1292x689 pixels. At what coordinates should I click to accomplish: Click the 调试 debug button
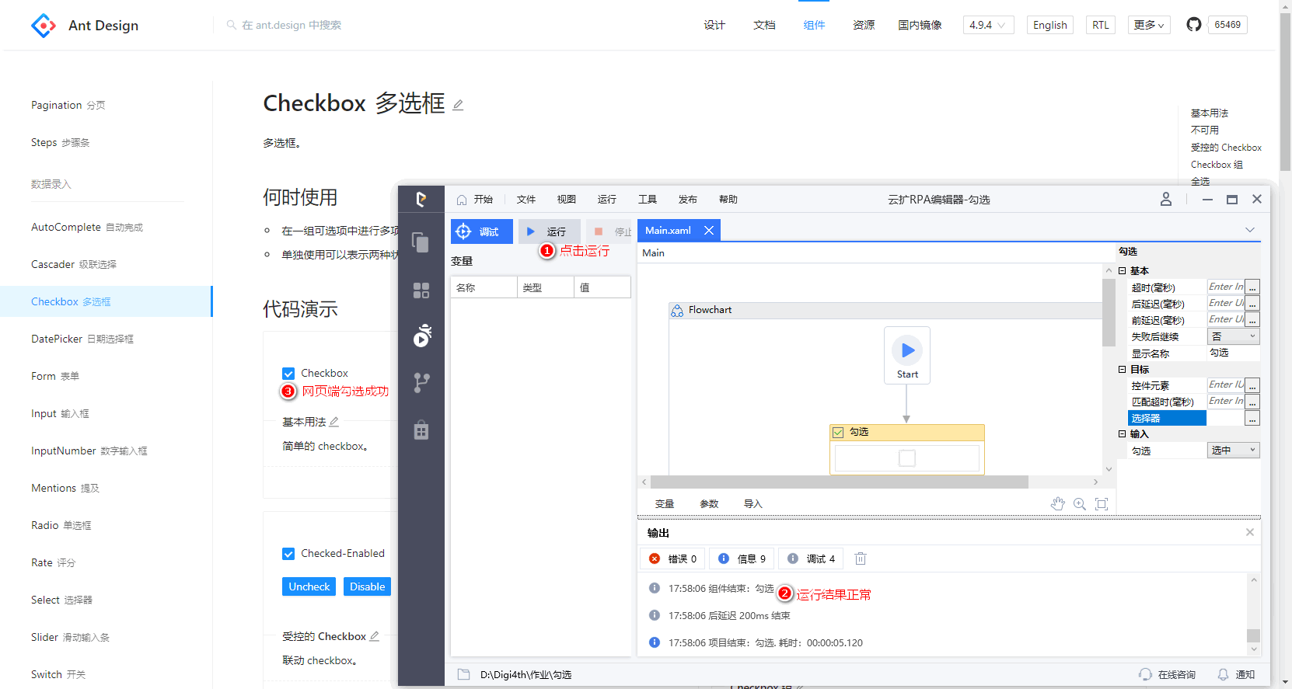point(481,231)
